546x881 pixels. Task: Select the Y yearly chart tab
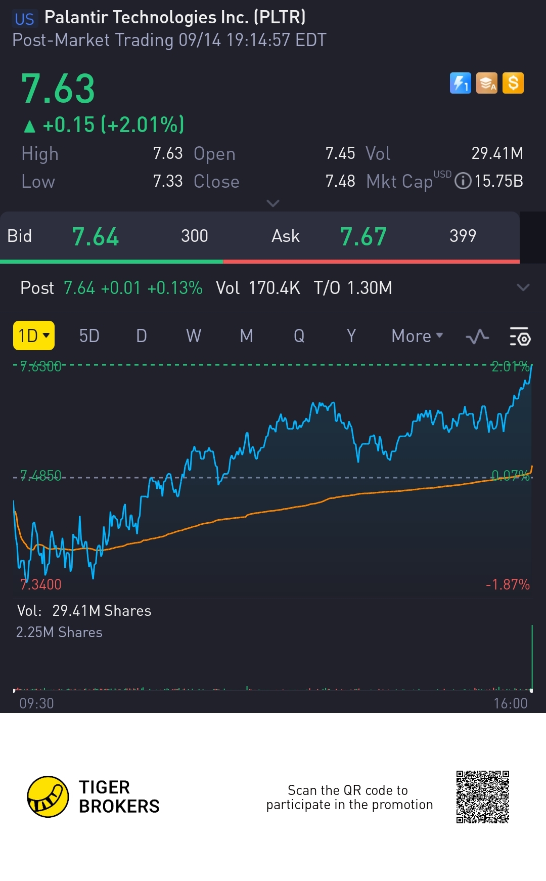351,336
